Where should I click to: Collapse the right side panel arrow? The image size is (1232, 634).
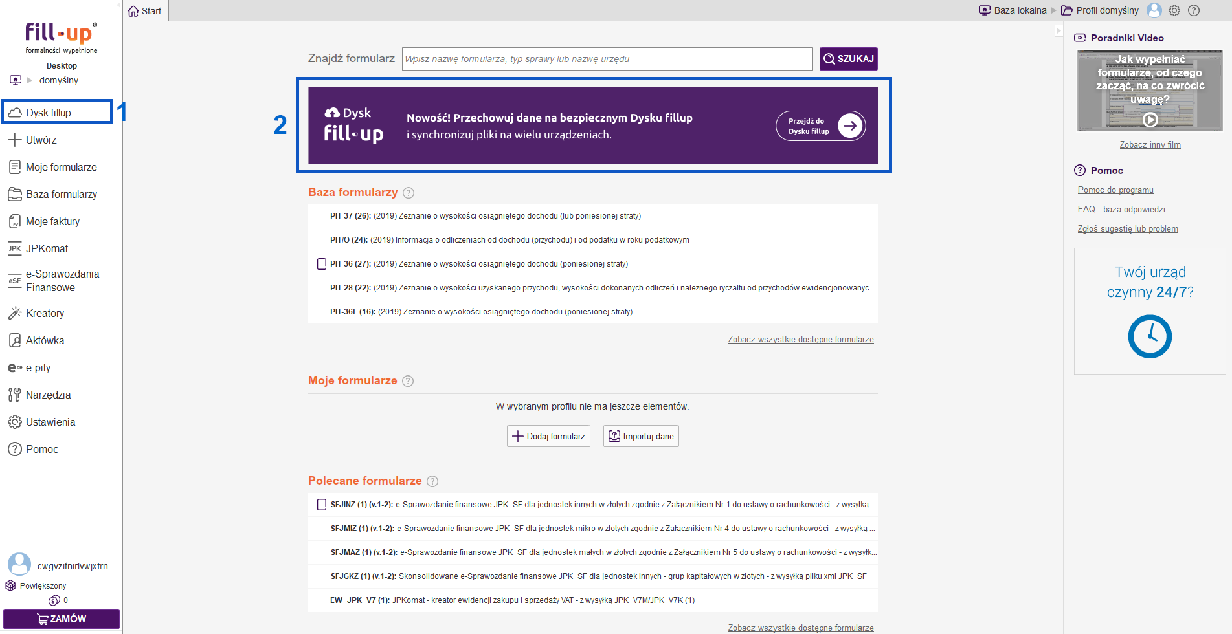point(1059,30)
